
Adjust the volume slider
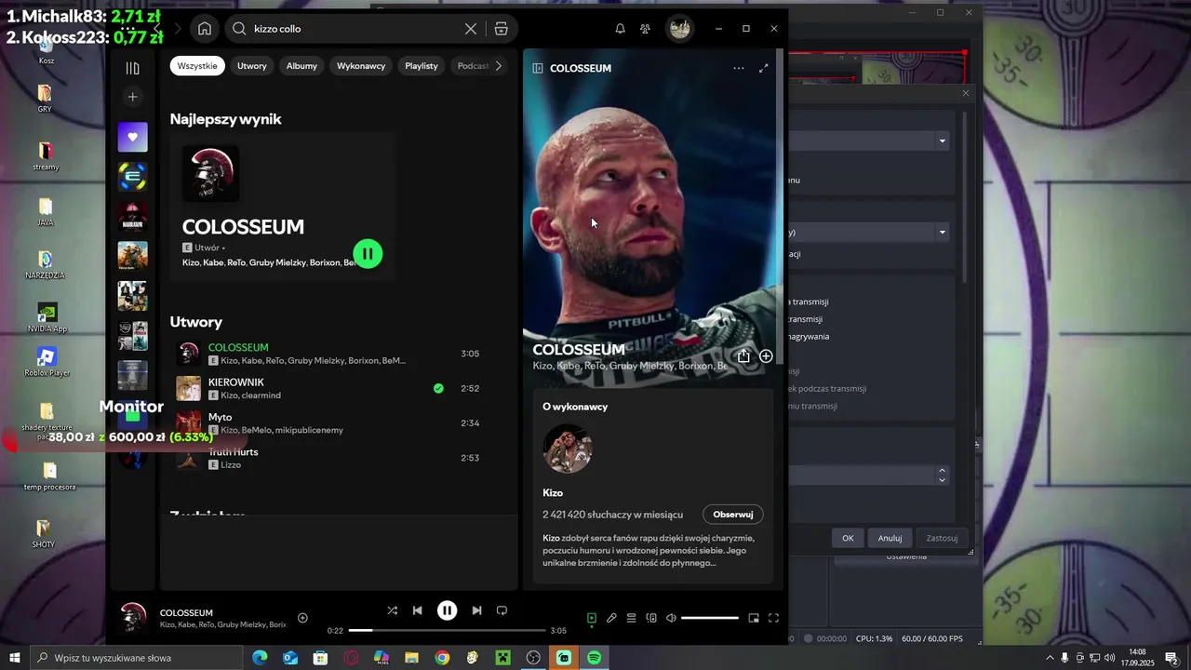pyautogui.click(x=710, y=618)
